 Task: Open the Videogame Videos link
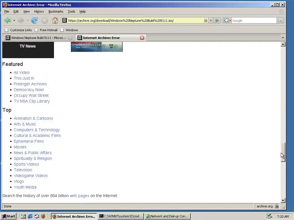pos(30,176)
